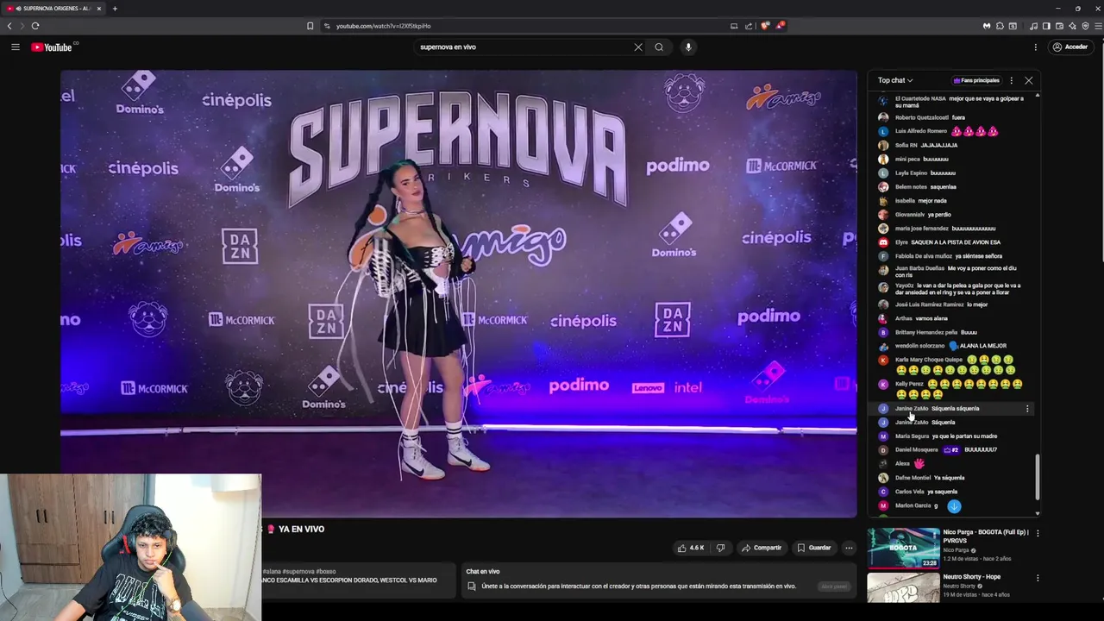Open Brave Rewards triangle icon
The image size is (1104, 621).
click(780, 26)
